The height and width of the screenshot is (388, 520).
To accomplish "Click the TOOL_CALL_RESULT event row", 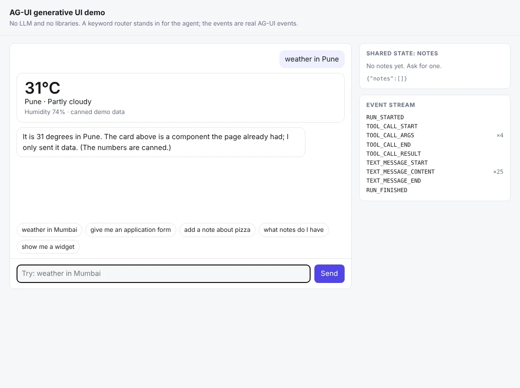I will (435, 154).
